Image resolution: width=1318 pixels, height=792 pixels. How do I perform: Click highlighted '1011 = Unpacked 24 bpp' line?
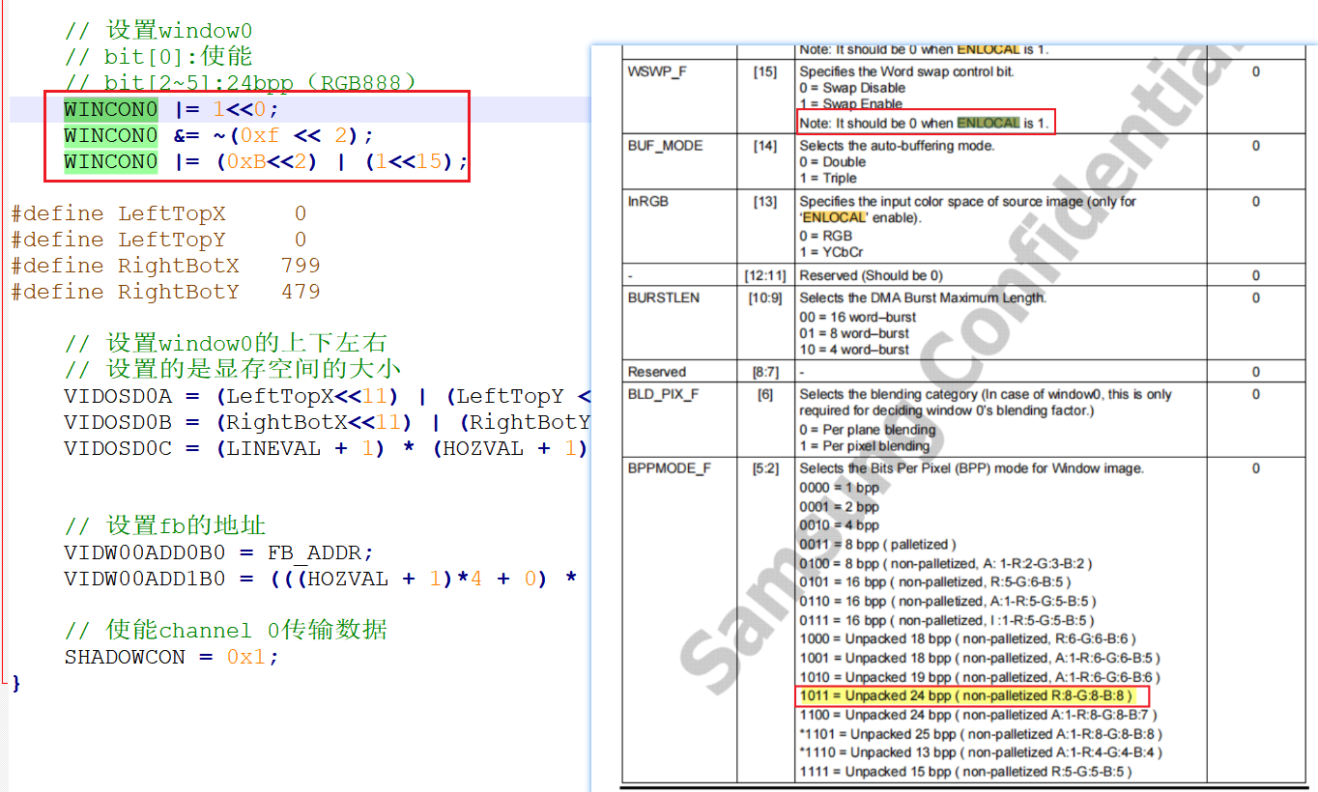click(965, 696)
